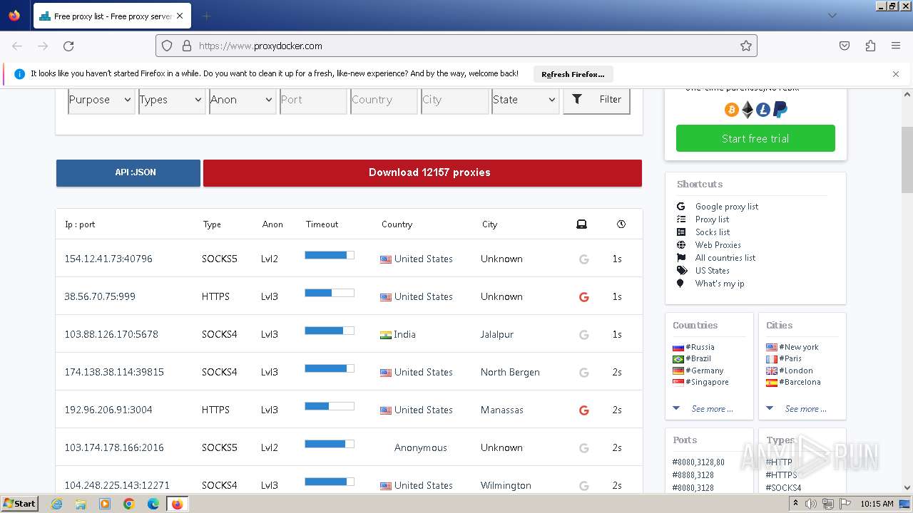Open Microsoft Edge from the taskbar

pyautogui.click(x=153, y=504)
